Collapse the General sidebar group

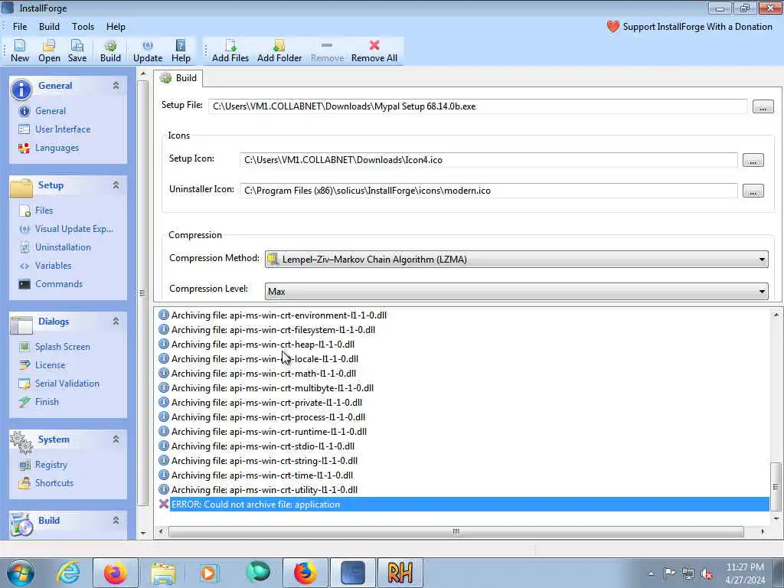(116, 86)
